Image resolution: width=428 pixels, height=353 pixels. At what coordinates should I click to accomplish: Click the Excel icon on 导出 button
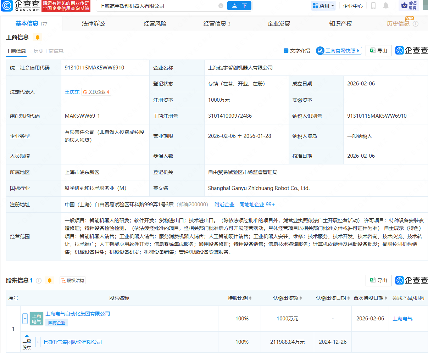pyautogui.click(x=372, y=50)
